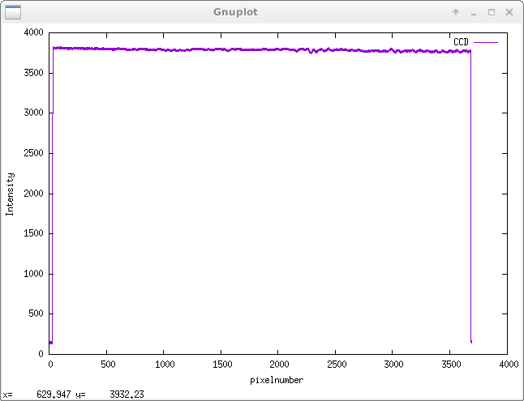
Task: Minimize the Gnuplot window
Action: pyautogui.click(x=474, y=13)
